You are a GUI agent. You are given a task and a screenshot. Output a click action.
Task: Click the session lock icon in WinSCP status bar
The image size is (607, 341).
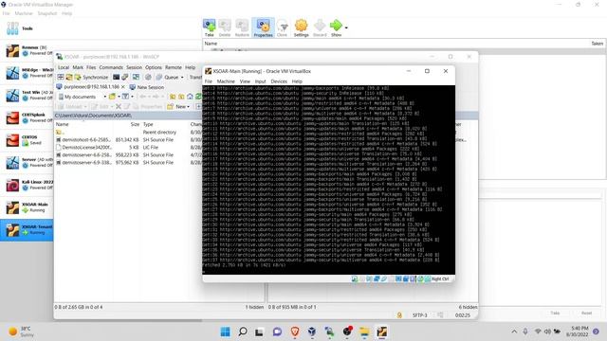click(399, 315)
